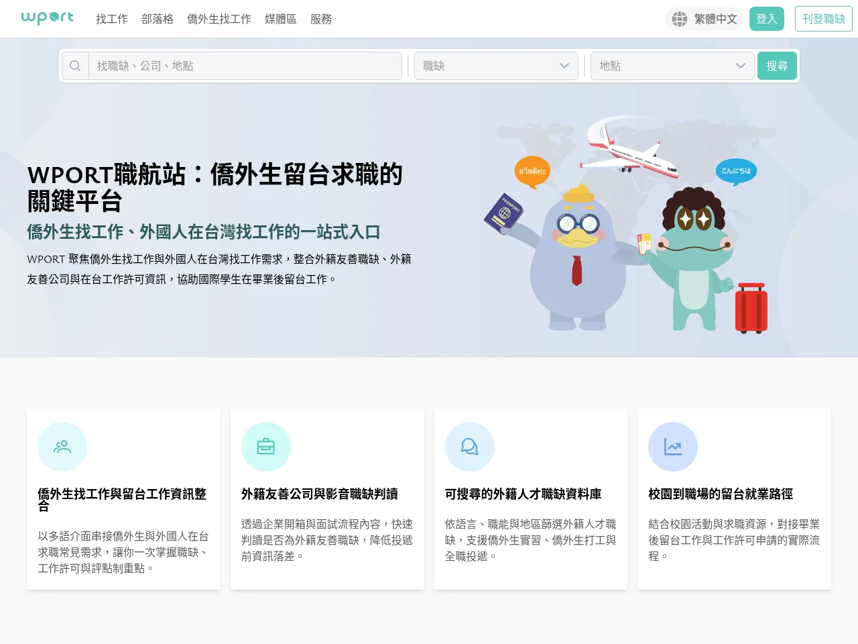Open the WPORT logo home link
The image size is (858, 644).
47,18
